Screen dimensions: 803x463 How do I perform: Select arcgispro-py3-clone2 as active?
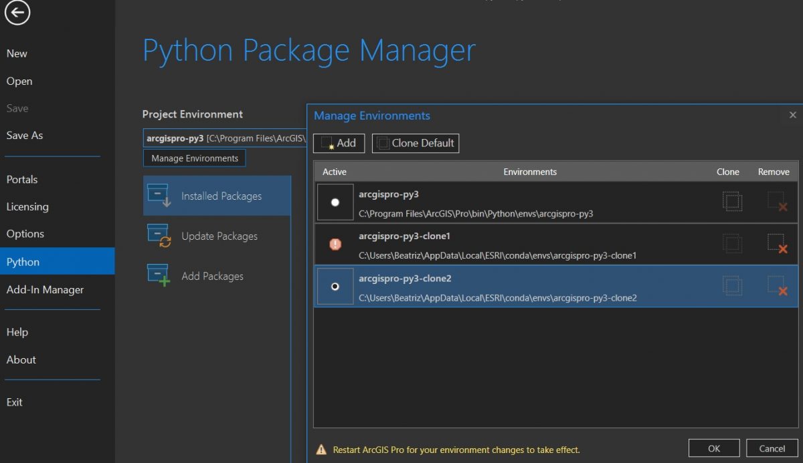coord(335,286)
